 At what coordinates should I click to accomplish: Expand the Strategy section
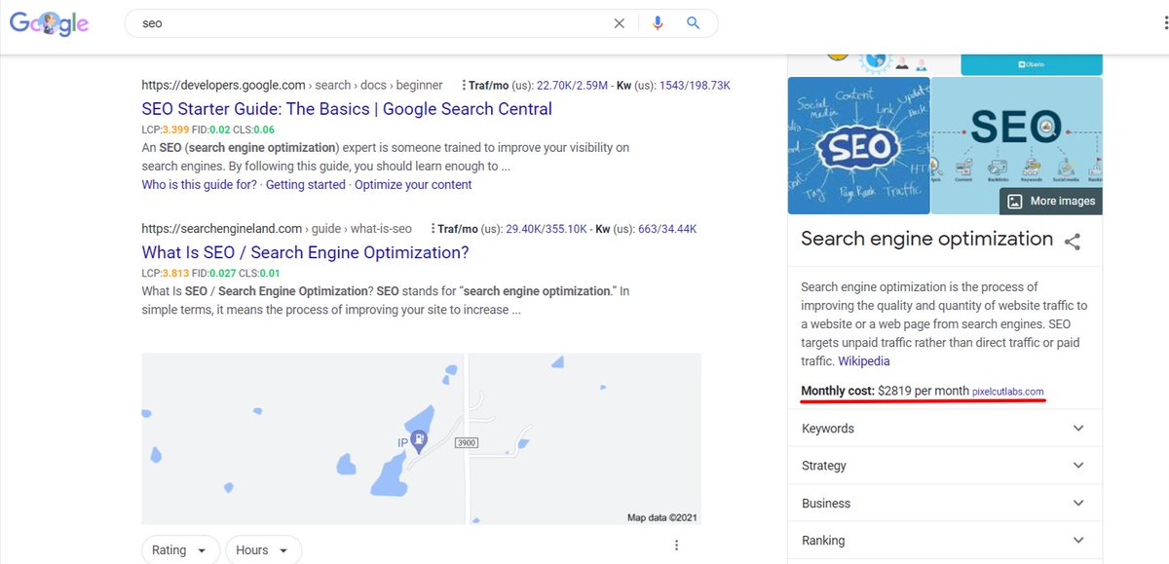(x=1077, y=465)
